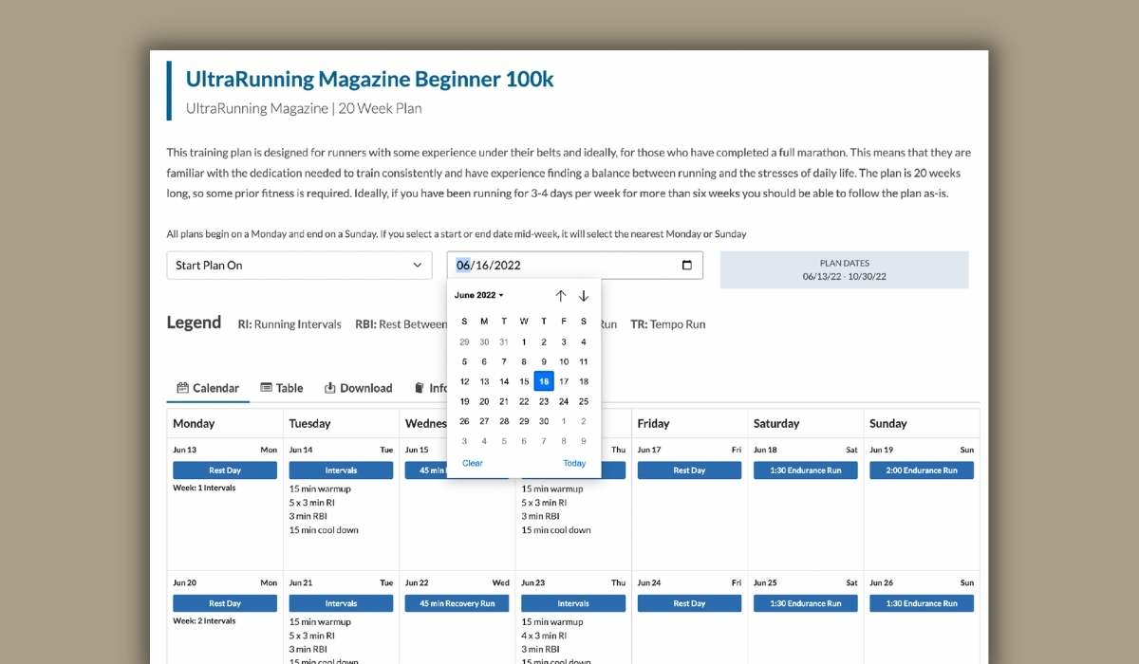Open Intervals button on Jun 14
The height and width of the screenshot is (664, 1139).
pos(341,470)
